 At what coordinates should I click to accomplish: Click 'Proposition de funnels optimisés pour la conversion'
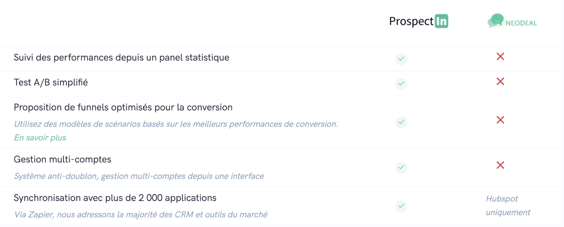(123, 108)
